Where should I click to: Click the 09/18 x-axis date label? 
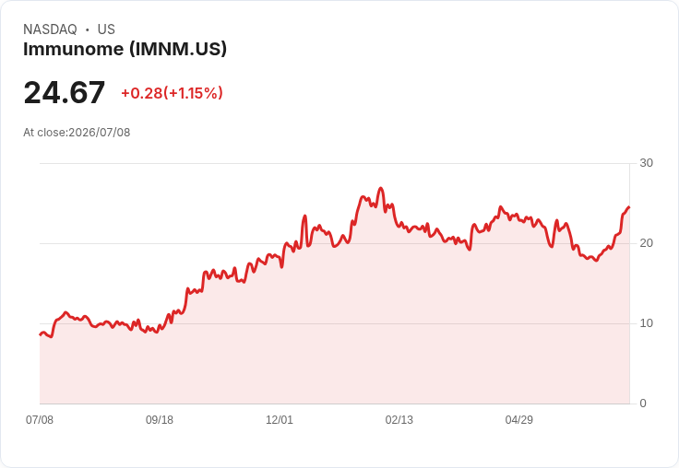click(x=160, y=419)
